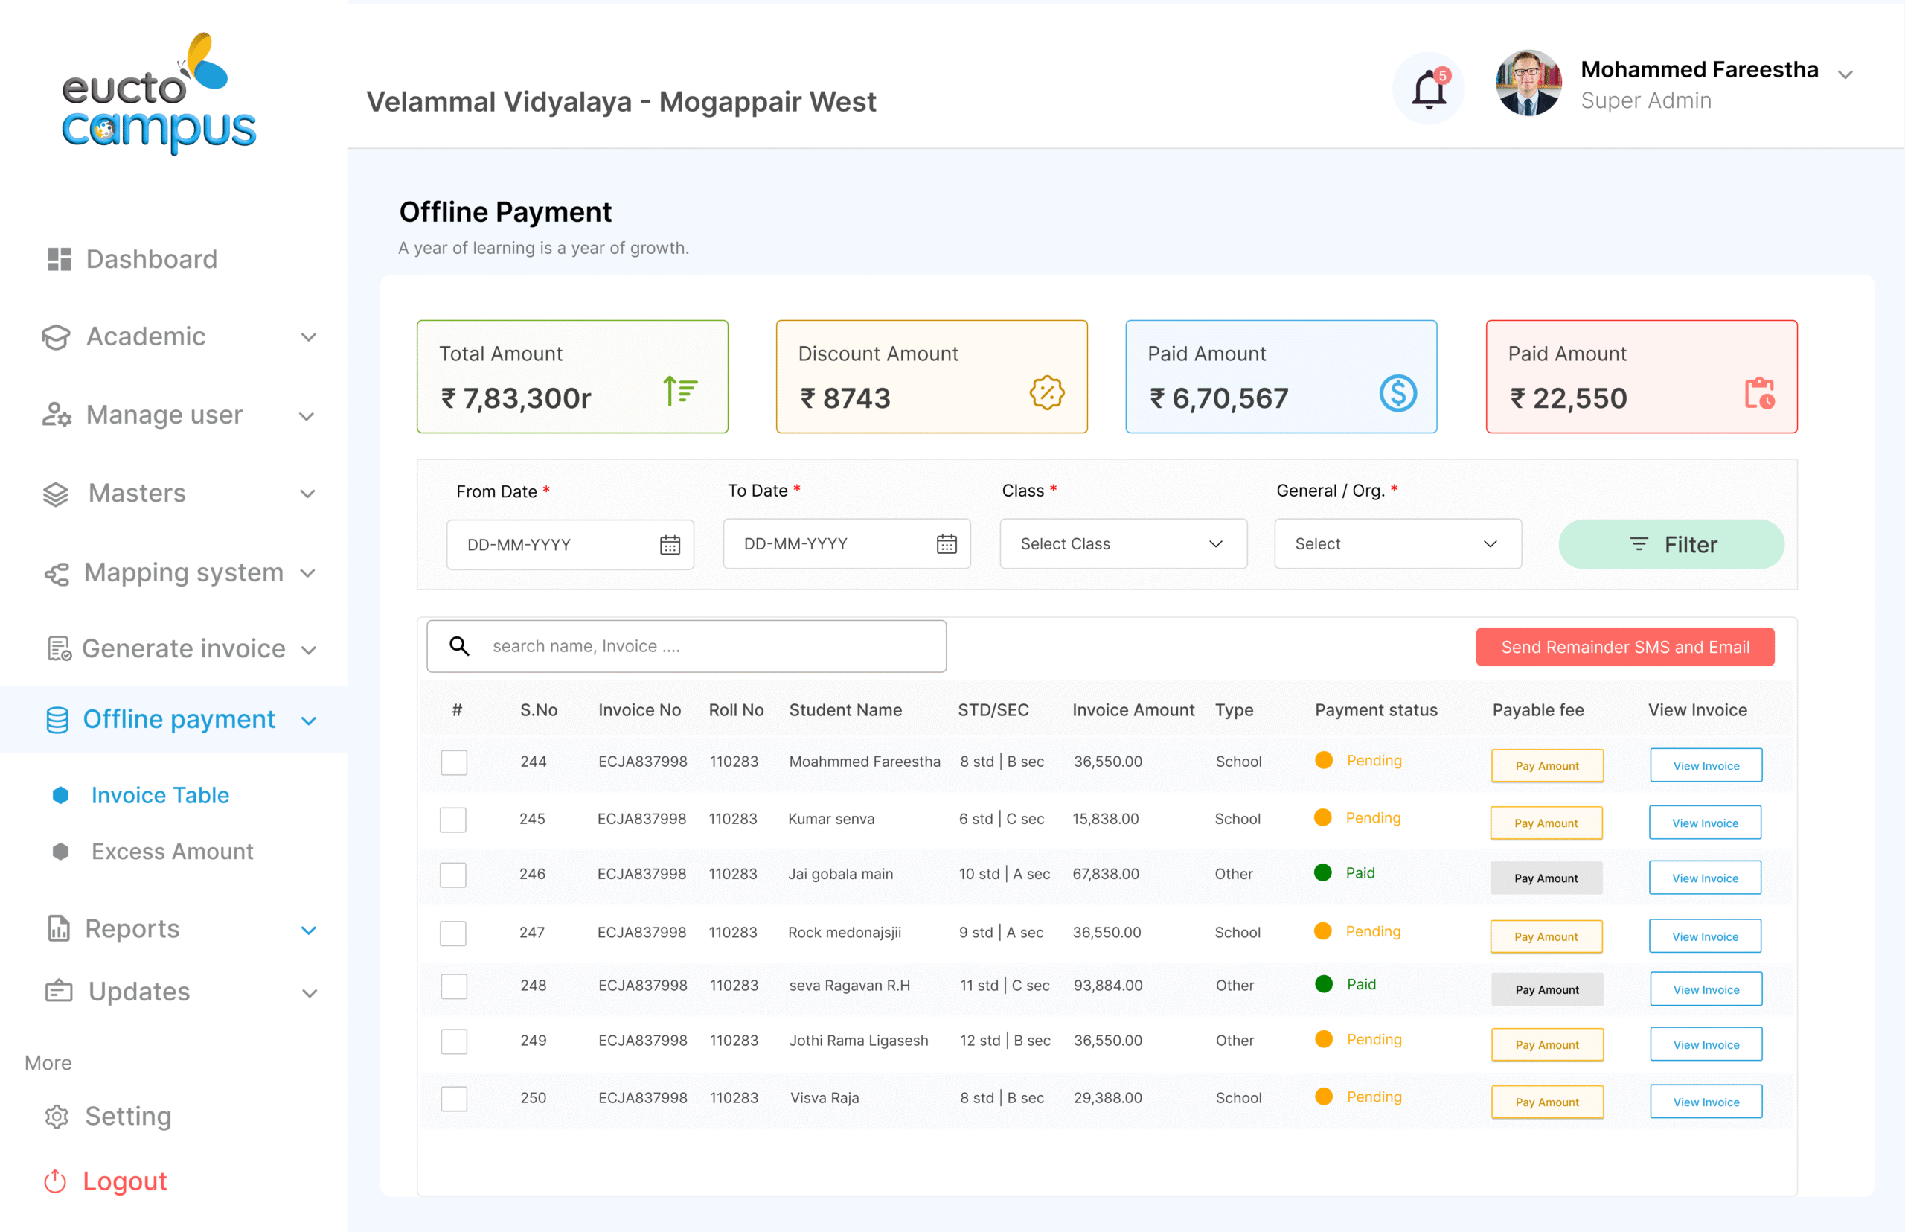Expand the Mapping system chevron
The width and height of the screenshot is (1905, 1232).
click(x=307, y=574)
